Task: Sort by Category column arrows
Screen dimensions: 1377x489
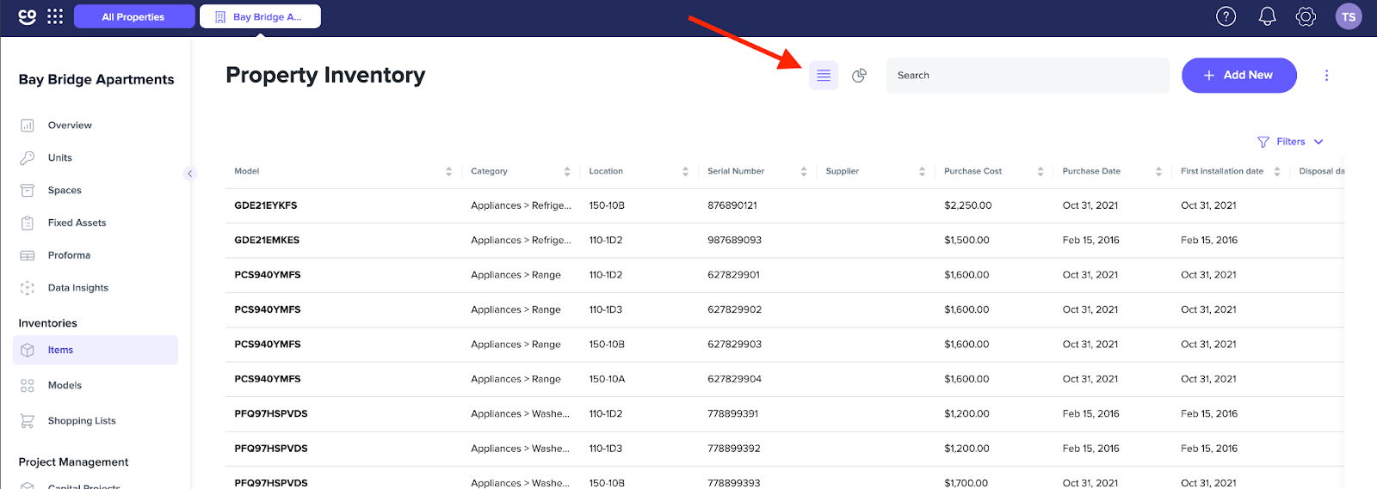Action: (x=567, y=172)
